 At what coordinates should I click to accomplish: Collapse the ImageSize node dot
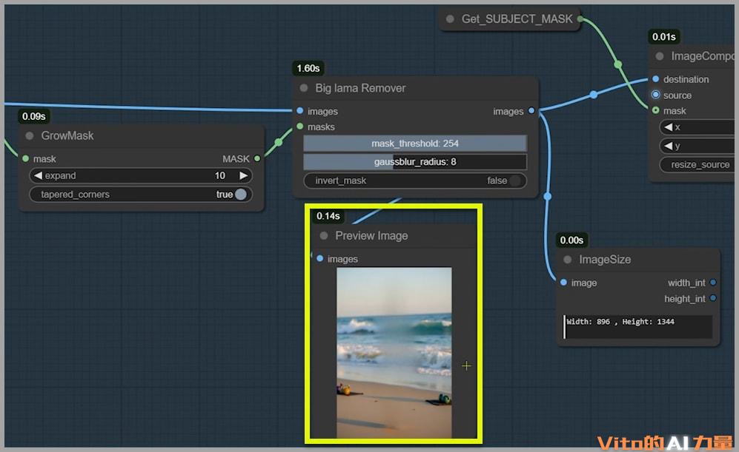568,260
